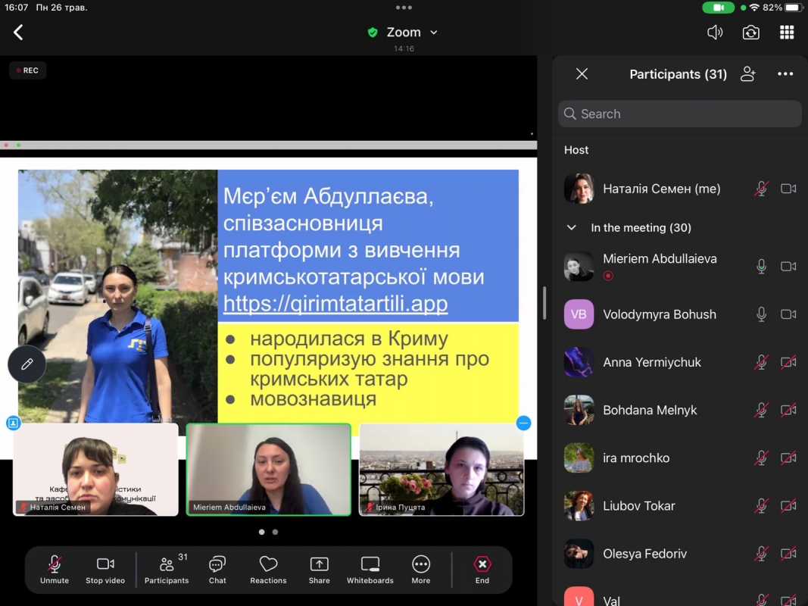Open the Chat panel
This screenshot has height=606, width=808.
(x=217, y=570)
